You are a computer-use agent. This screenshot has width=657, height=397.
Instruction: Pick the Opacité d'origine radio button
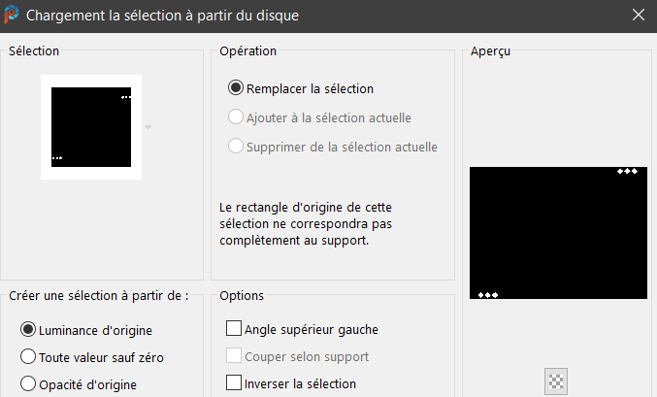tap(28, 383)
